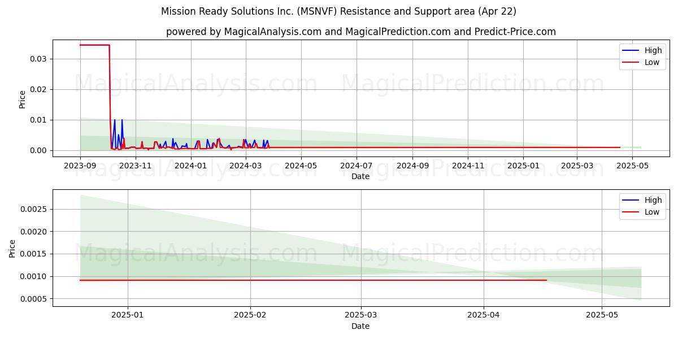This screenshot has width=678, height=339.
Task: Click the 0.01 price tick label
Action: (39, 120)
